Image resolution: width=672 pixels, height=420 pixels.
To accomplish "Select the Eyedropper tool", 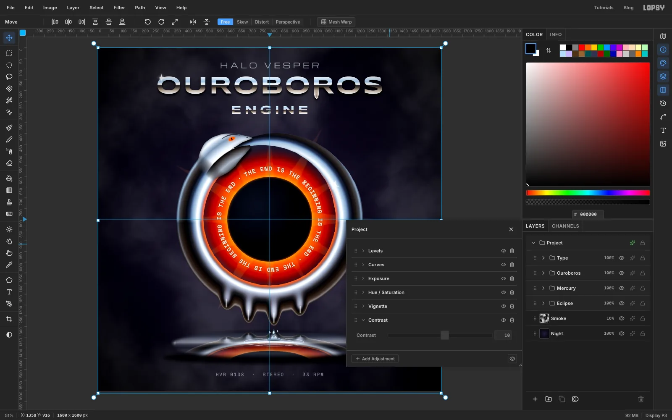I will (9, 265).
